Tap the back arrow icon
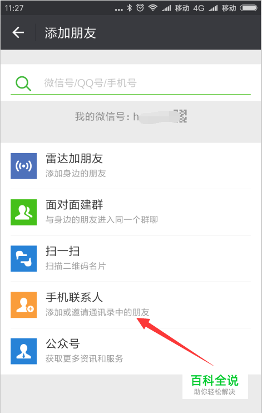Viewport: 262px width, 413px height. pyautogui.click(x=18, y=33)
